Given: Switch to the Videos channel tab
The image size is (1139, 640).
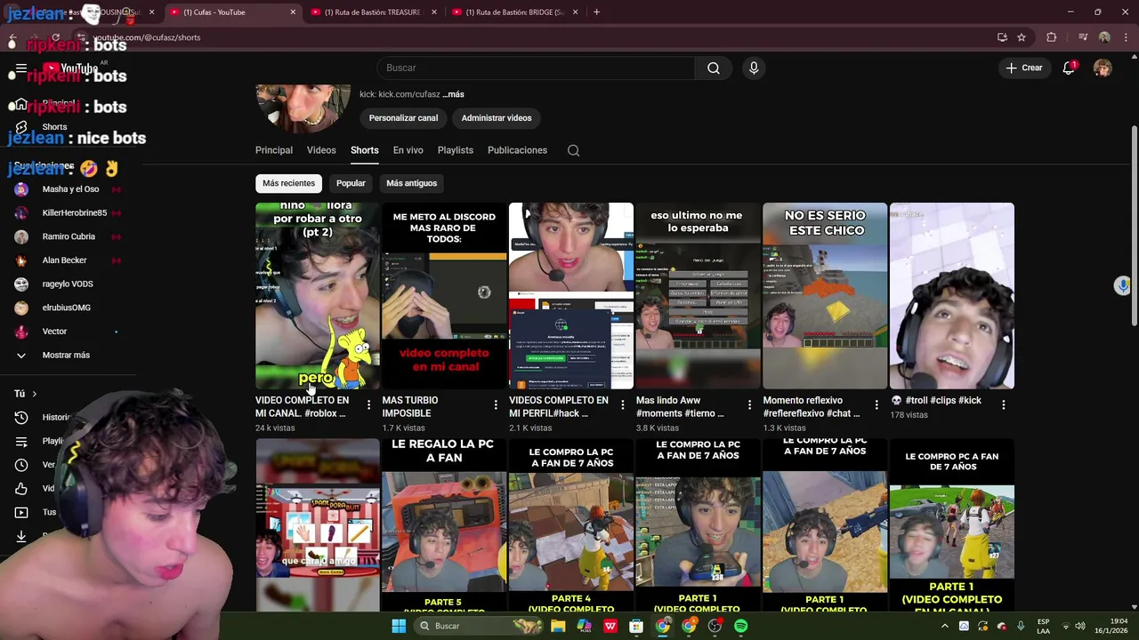Looking at the screenshot, I should click(321, 150).
